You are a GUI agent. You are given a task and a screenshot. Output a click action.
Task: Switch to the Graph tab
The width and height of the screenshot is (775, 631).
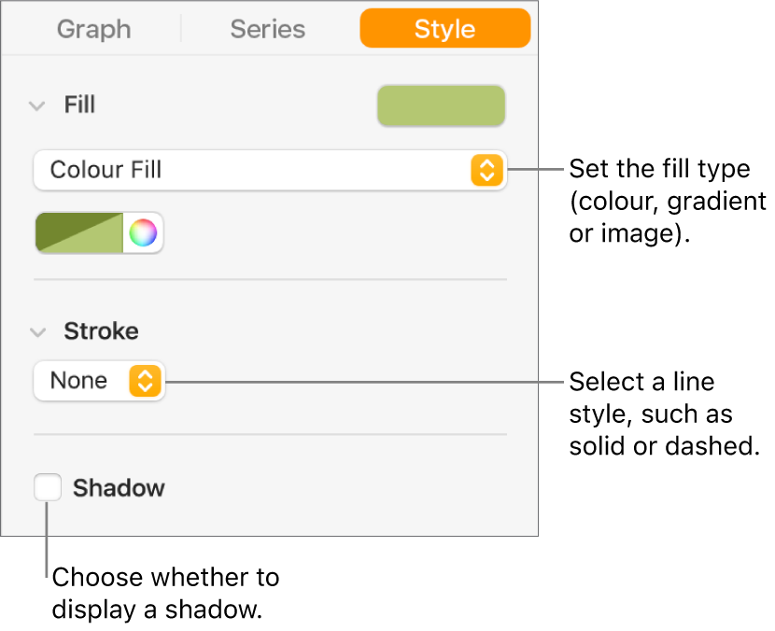[x=92, y=29]
